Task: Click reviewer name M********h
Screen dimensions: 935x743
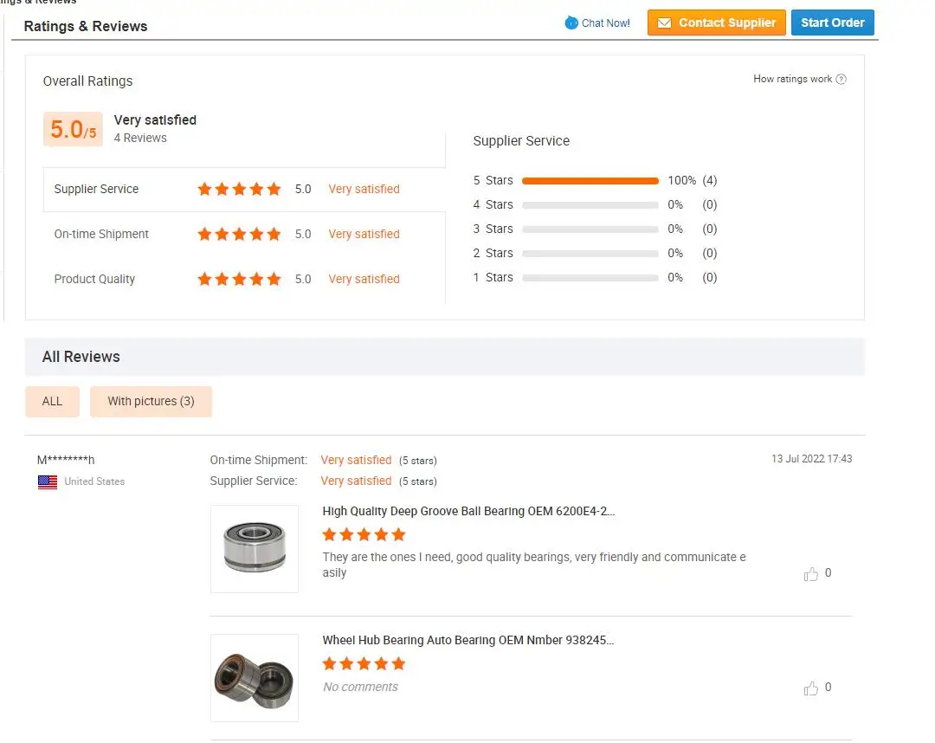Action: pyautogui.click(x=66, y=460)
